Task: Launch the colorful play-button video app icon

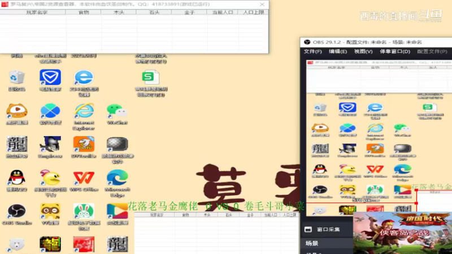Action: coord(117,211)
